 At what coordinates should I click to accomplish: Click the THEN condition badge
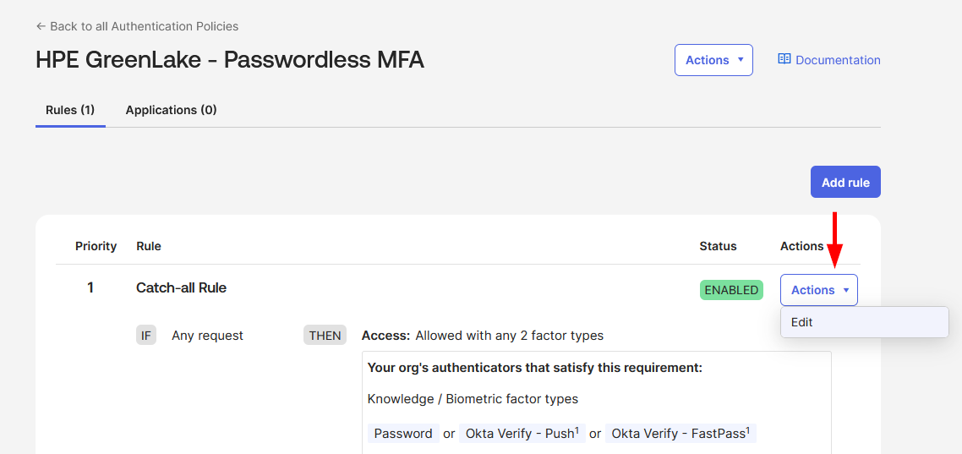(x=325, y=336)
